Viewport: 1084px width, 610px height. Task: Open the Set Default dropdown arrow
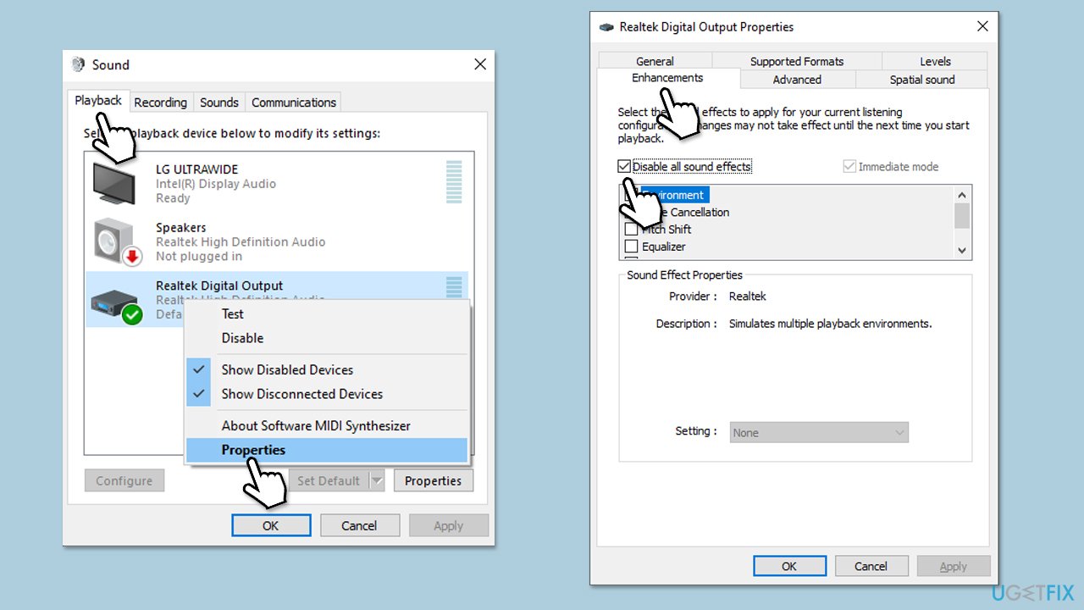[x=377, y=480]
